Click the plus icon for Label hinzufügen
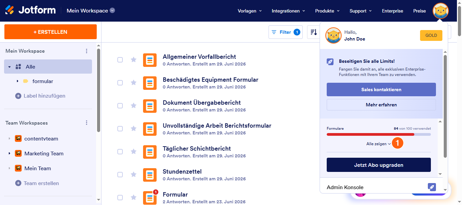Image resolution: width=462 pixels, height=205 pixels. click(x=18, y=96)
